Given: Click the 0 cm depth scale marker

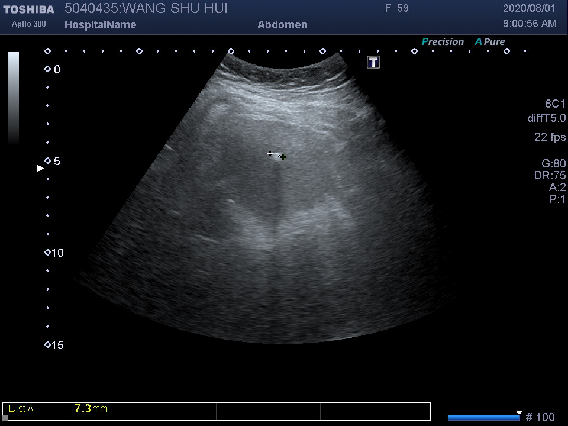Looking at the screenshot, I should [x=48, y=69].
